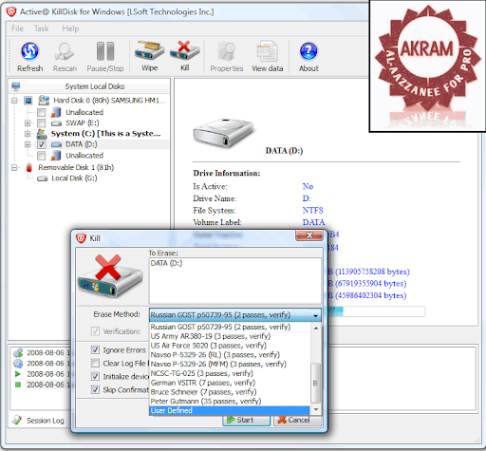Collapse the Removable Disk 1 node
This screenshot has width=486, height=451.
coord(14,167)
